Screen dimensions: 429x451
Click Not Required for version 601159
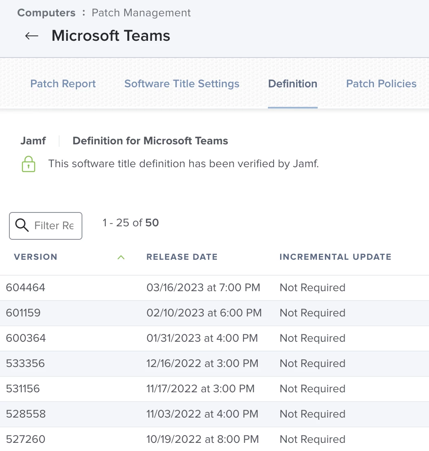coord(312,313)
